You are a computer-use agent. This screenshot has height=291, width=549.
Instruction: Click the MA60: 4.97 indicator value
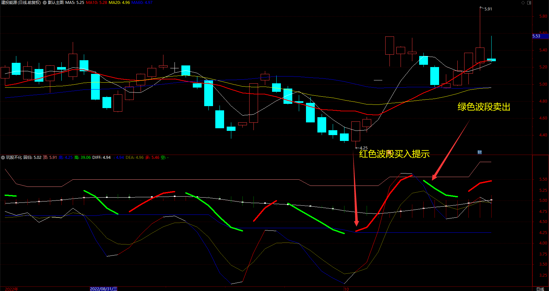(x=142, y=3)
